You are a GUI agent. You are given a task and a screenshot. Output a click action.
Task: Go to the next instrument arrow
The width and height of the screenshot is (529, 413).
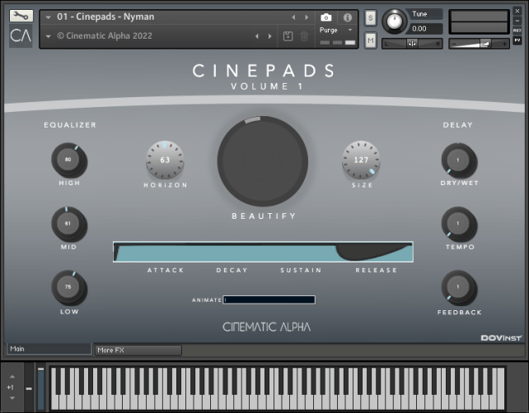(x=307, y=17)
